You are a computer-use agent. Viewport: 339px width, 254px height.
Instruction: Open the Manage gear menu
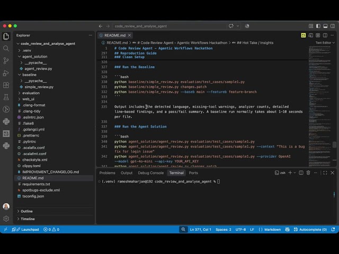tap(6, 219)
